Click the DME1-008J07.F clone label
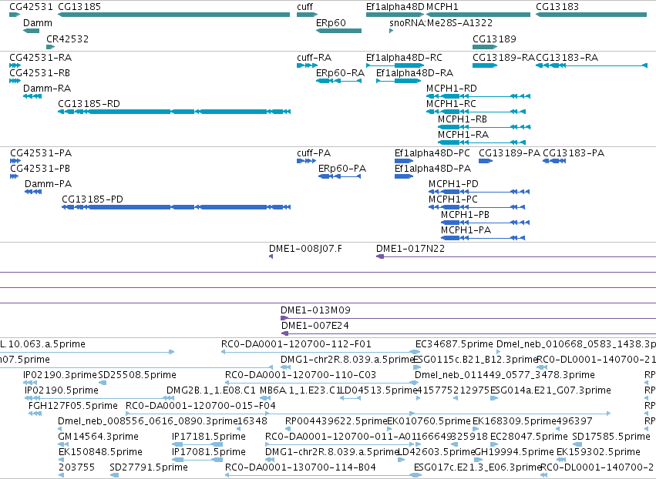 point(305,249)
